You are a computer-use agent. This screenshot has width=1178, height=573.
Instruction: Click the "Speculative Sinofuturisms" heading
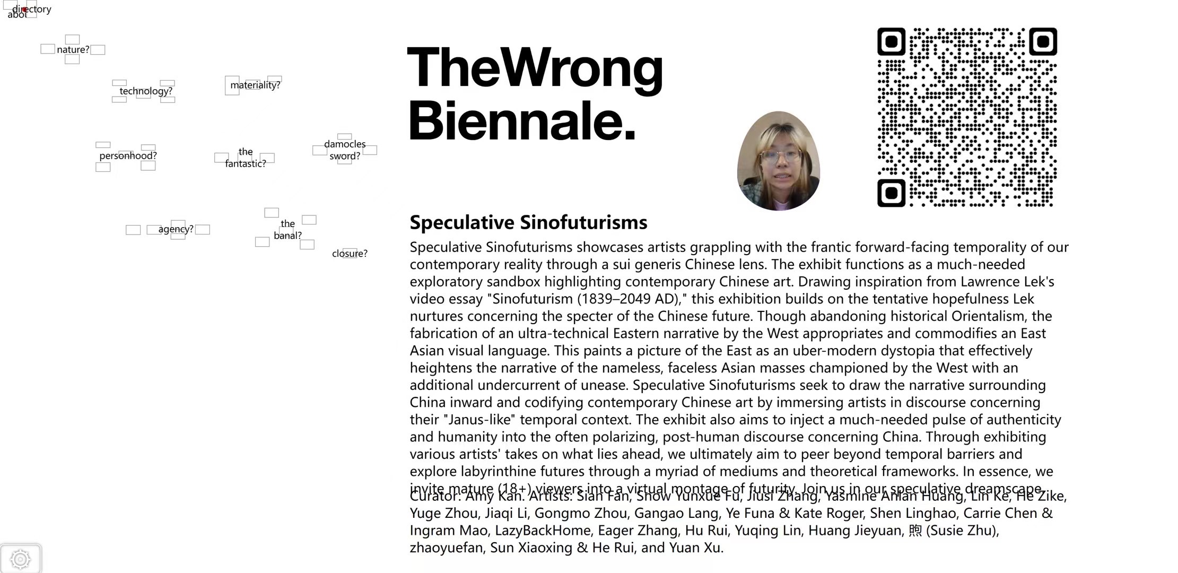pyautogui.click(x=528, y=222)
